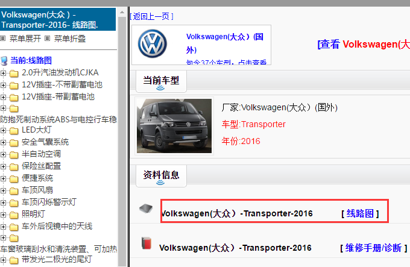Click the 厂家:Volkswagen(大众)(国外) text
The width and height of the screenshot is (410, 267).
tap(280, 108)
